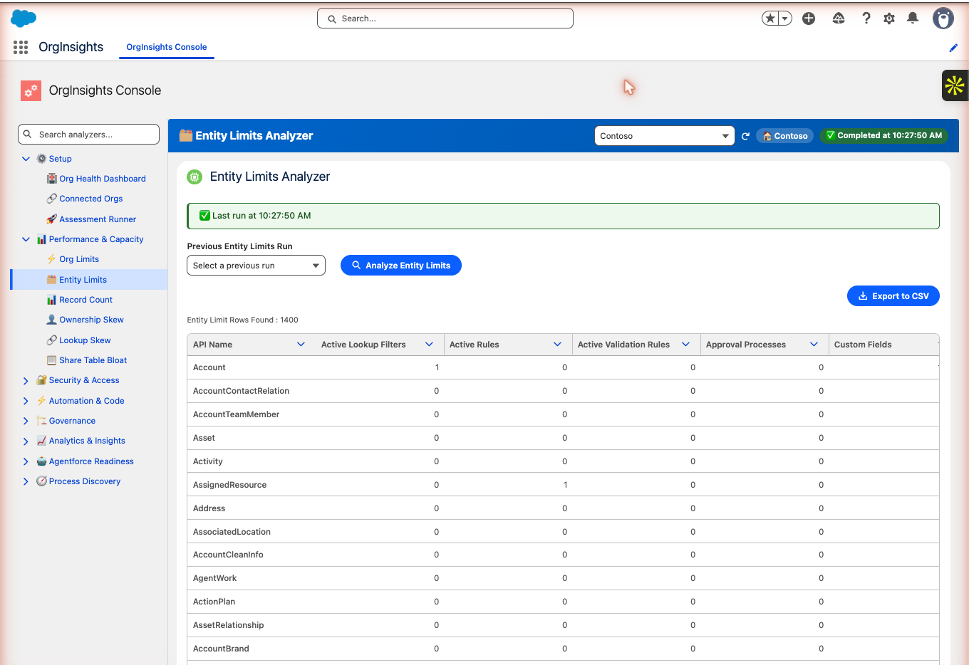The image size is (969, 665).
Task: Click the edit pencil icon on navigation bar
Action: click(x=953, y=48)
